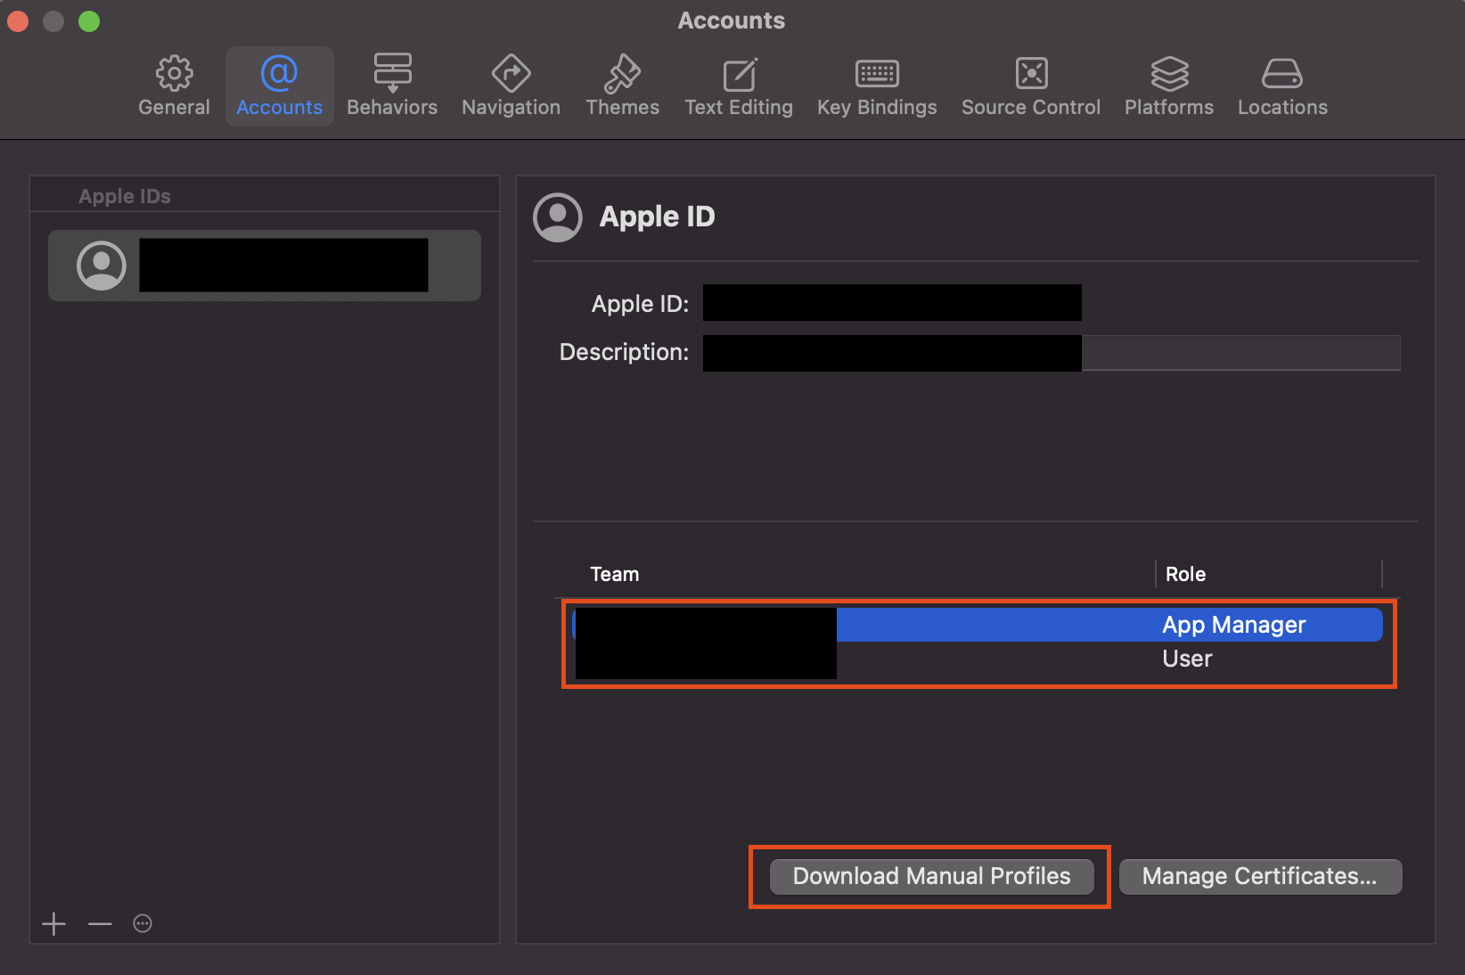Remove selected account with minus button
Screen dimensions: 1465x975
100,923
